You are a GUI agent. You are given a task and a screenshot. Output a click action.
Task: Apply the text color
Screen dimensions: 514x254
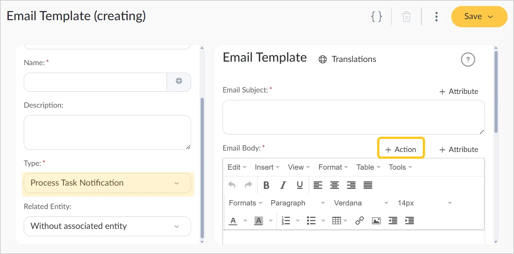click(233, 221)
